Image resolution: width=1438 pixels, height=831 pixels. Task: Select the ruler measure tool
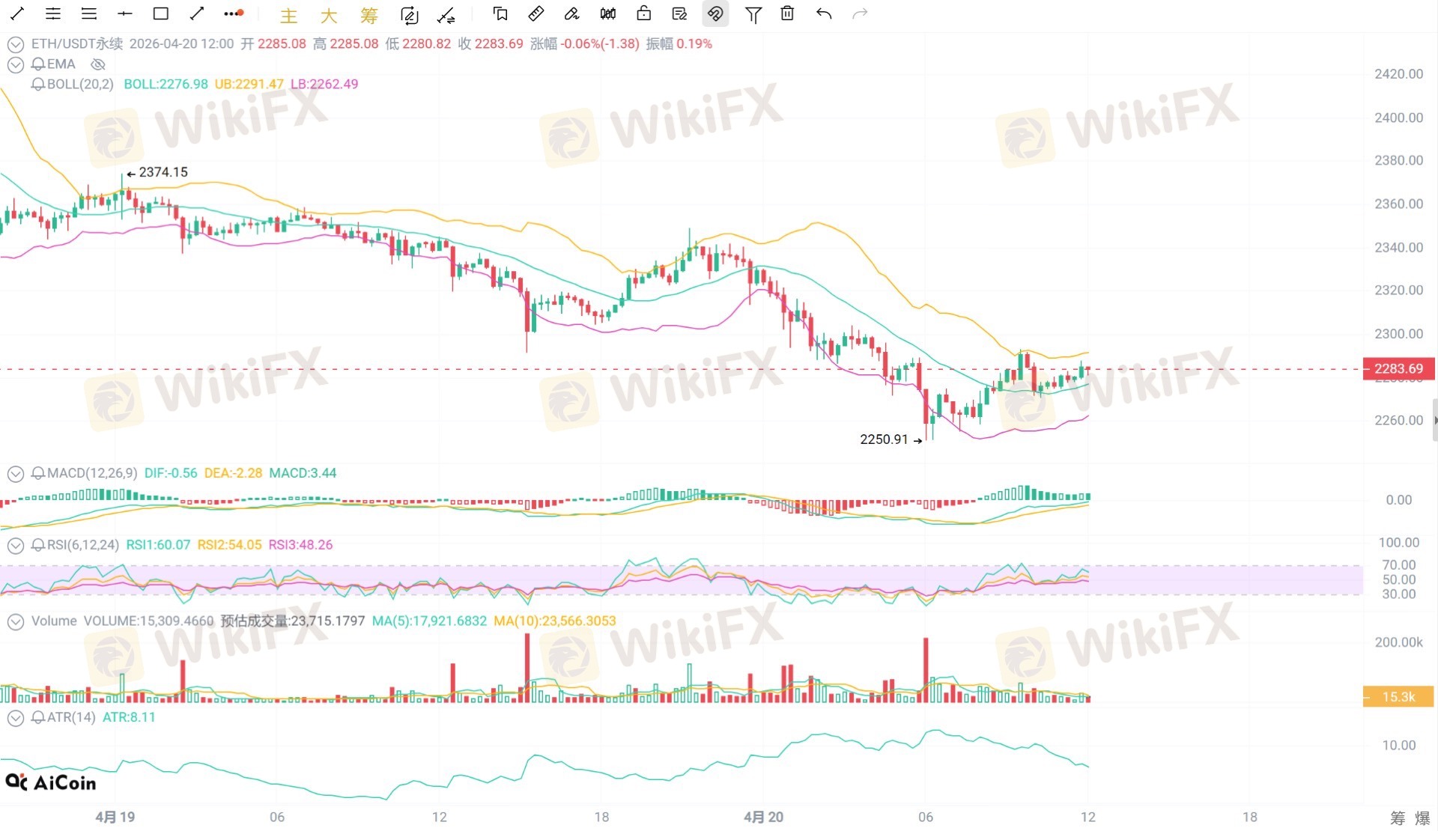536,13
